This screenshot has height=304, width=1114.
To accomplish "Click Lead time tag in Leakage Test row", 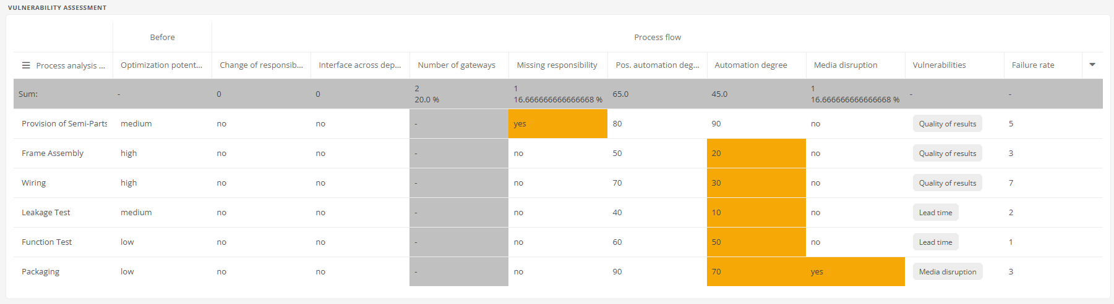I will [935, 213].
